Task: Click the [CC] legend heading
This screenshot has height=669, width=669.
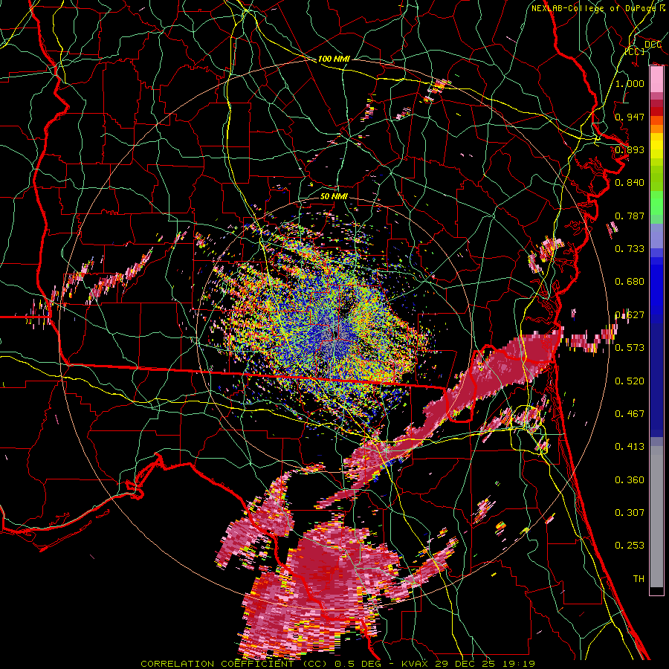Action: point(635,51)
